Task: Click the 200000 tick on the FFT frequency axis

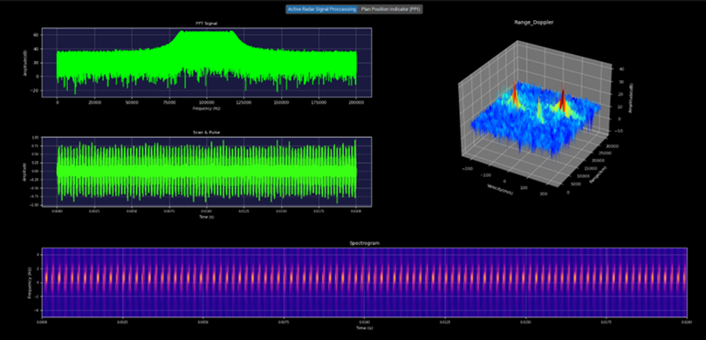Action: pyautogui.click(x=356, y=103)
